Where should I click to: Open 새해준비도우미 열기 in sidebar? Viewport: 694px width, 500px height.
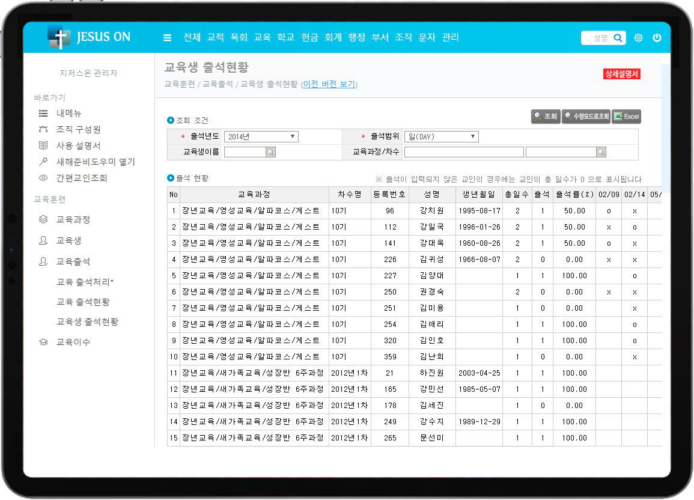pyautogui.click(x=95, y=162)
